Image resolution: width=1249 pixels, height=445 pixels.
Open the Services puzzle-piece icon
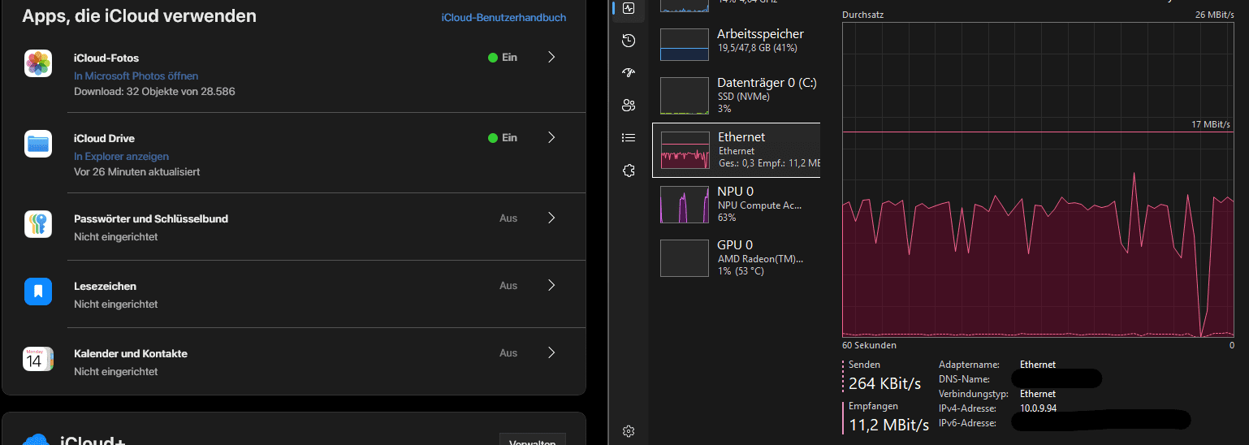[629, 171]
